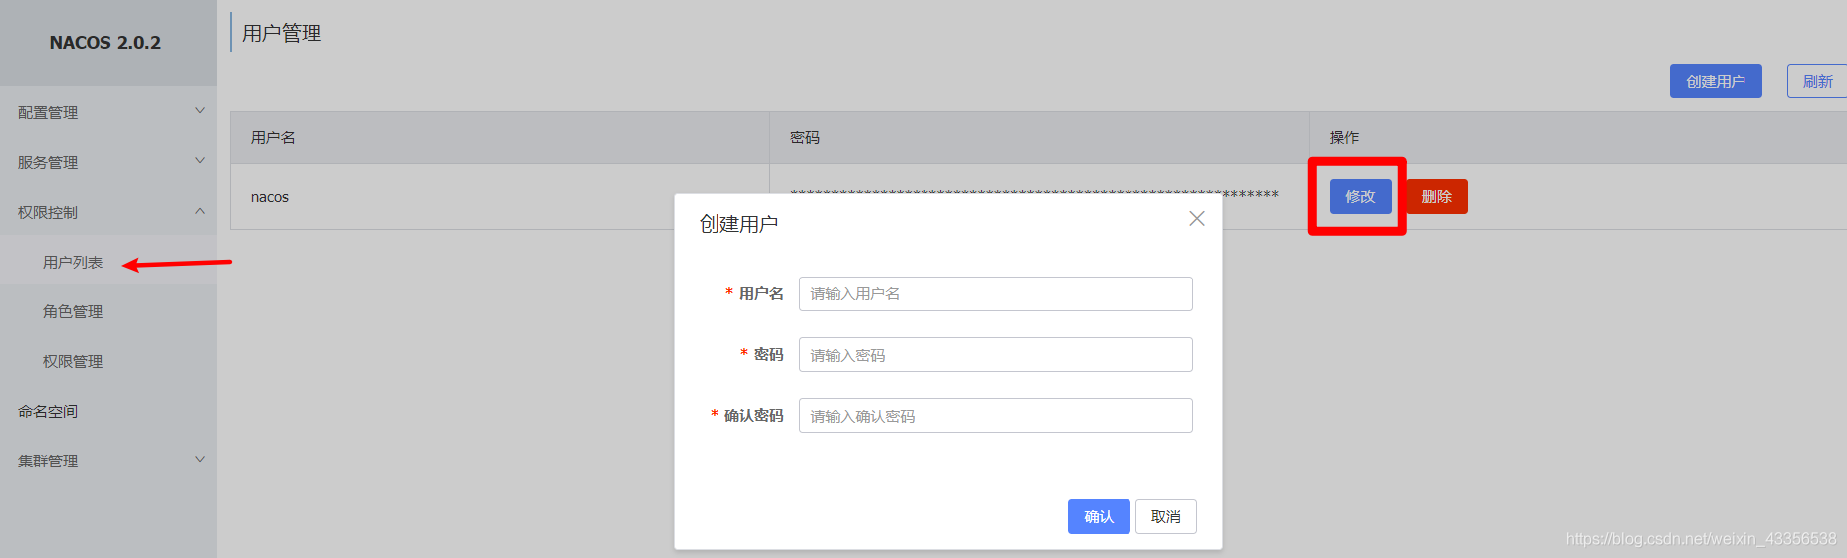Delete nacos user with the 删除 button
1847x558 pixels.
tap(1436, 197)
